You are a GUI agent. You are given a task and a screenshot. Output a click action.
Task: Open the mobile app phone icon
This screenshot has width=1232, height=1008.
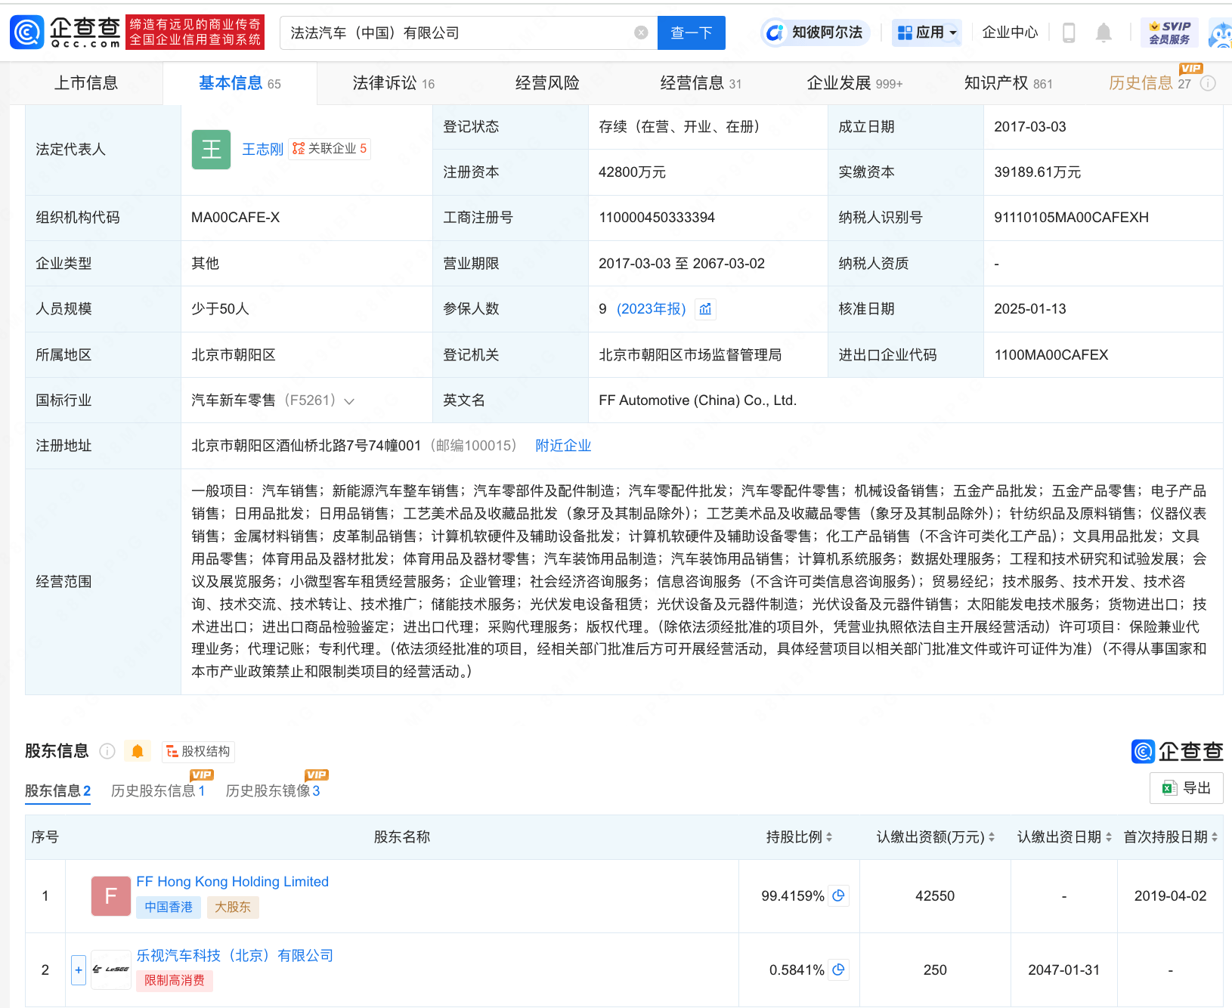(1069, 32)
